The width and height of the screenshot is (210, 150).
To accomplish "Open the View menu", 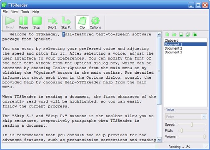I will [15, 12].
